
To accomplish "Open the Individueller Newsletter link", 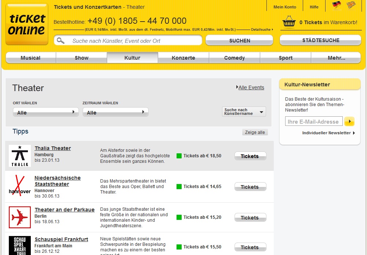I will [x=328, y=133].
